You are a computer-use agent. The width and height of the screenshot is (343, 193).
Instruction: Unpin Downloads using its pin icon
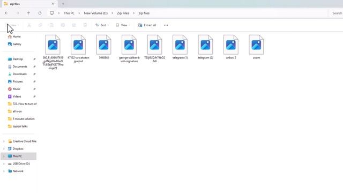click(34, 74)
